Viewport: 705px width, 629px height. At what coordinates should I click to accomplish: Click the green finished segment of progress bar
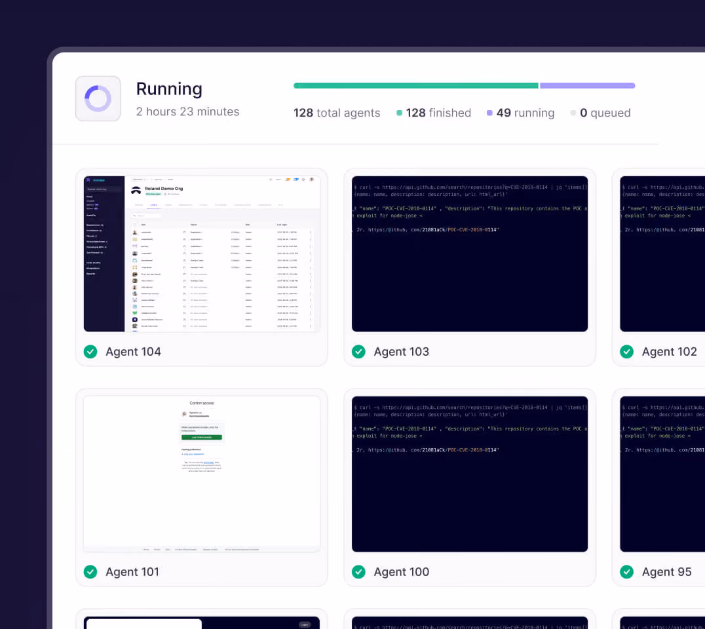pyautogui.click(x=416, y=85)
